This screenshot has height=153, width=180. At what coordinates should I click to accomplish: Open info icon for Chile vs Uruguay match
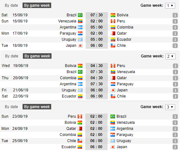175,141
